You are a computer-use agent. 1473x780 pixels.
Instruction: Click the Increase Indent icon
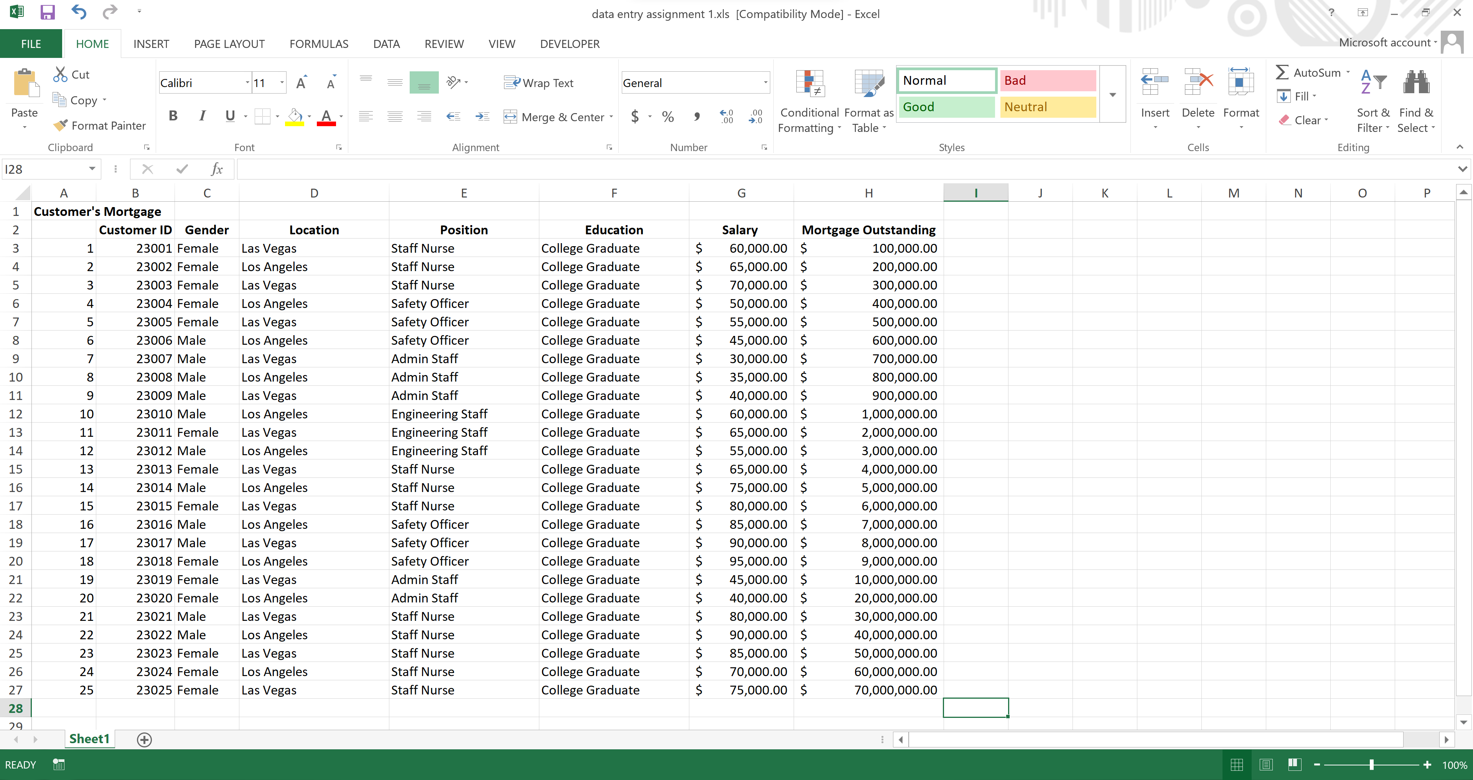coord(482,117)
